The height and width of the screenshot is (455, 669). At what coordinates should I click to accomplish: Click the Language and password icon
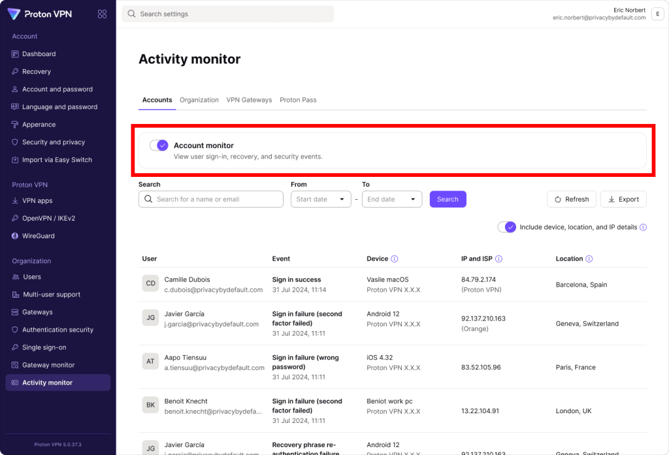(15, 106)
